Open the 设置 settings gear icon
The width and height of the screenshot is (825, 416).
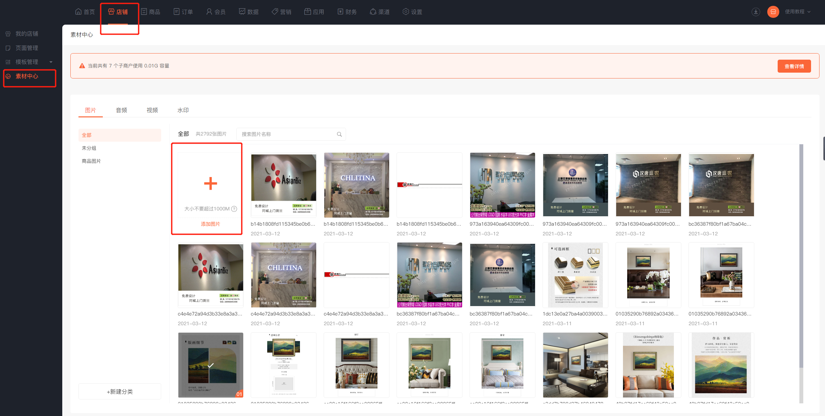tap(406, 12)
